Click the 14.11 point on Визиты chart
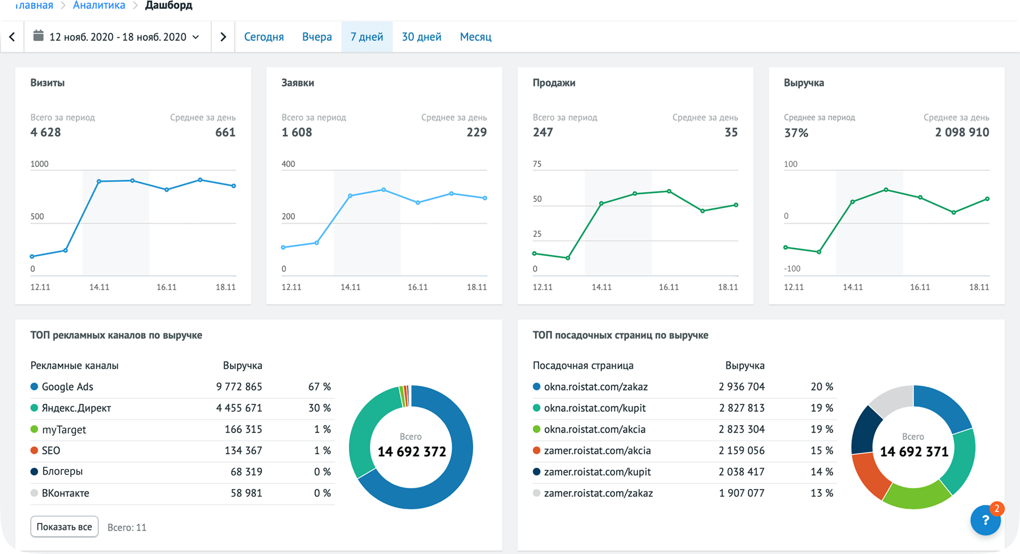The width and height of the screenshot is (1020, 554). 99,182
